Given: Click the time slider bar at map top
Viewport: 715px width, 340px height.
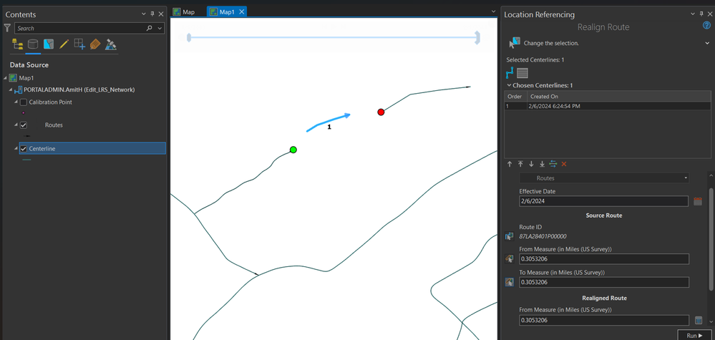Looking at the screenshot, I should tap(333, 37).
